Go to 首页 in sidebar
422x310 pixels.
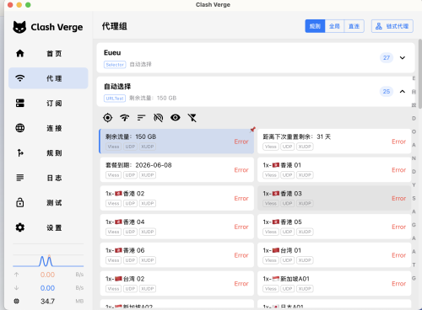pos(48,53)
